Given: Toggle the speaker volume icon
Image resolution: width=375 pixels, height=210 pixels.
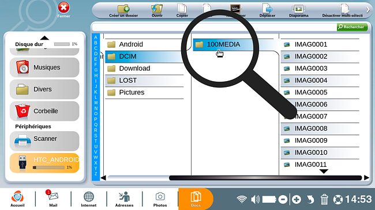Looking at the screenshot, I should 255,199.
